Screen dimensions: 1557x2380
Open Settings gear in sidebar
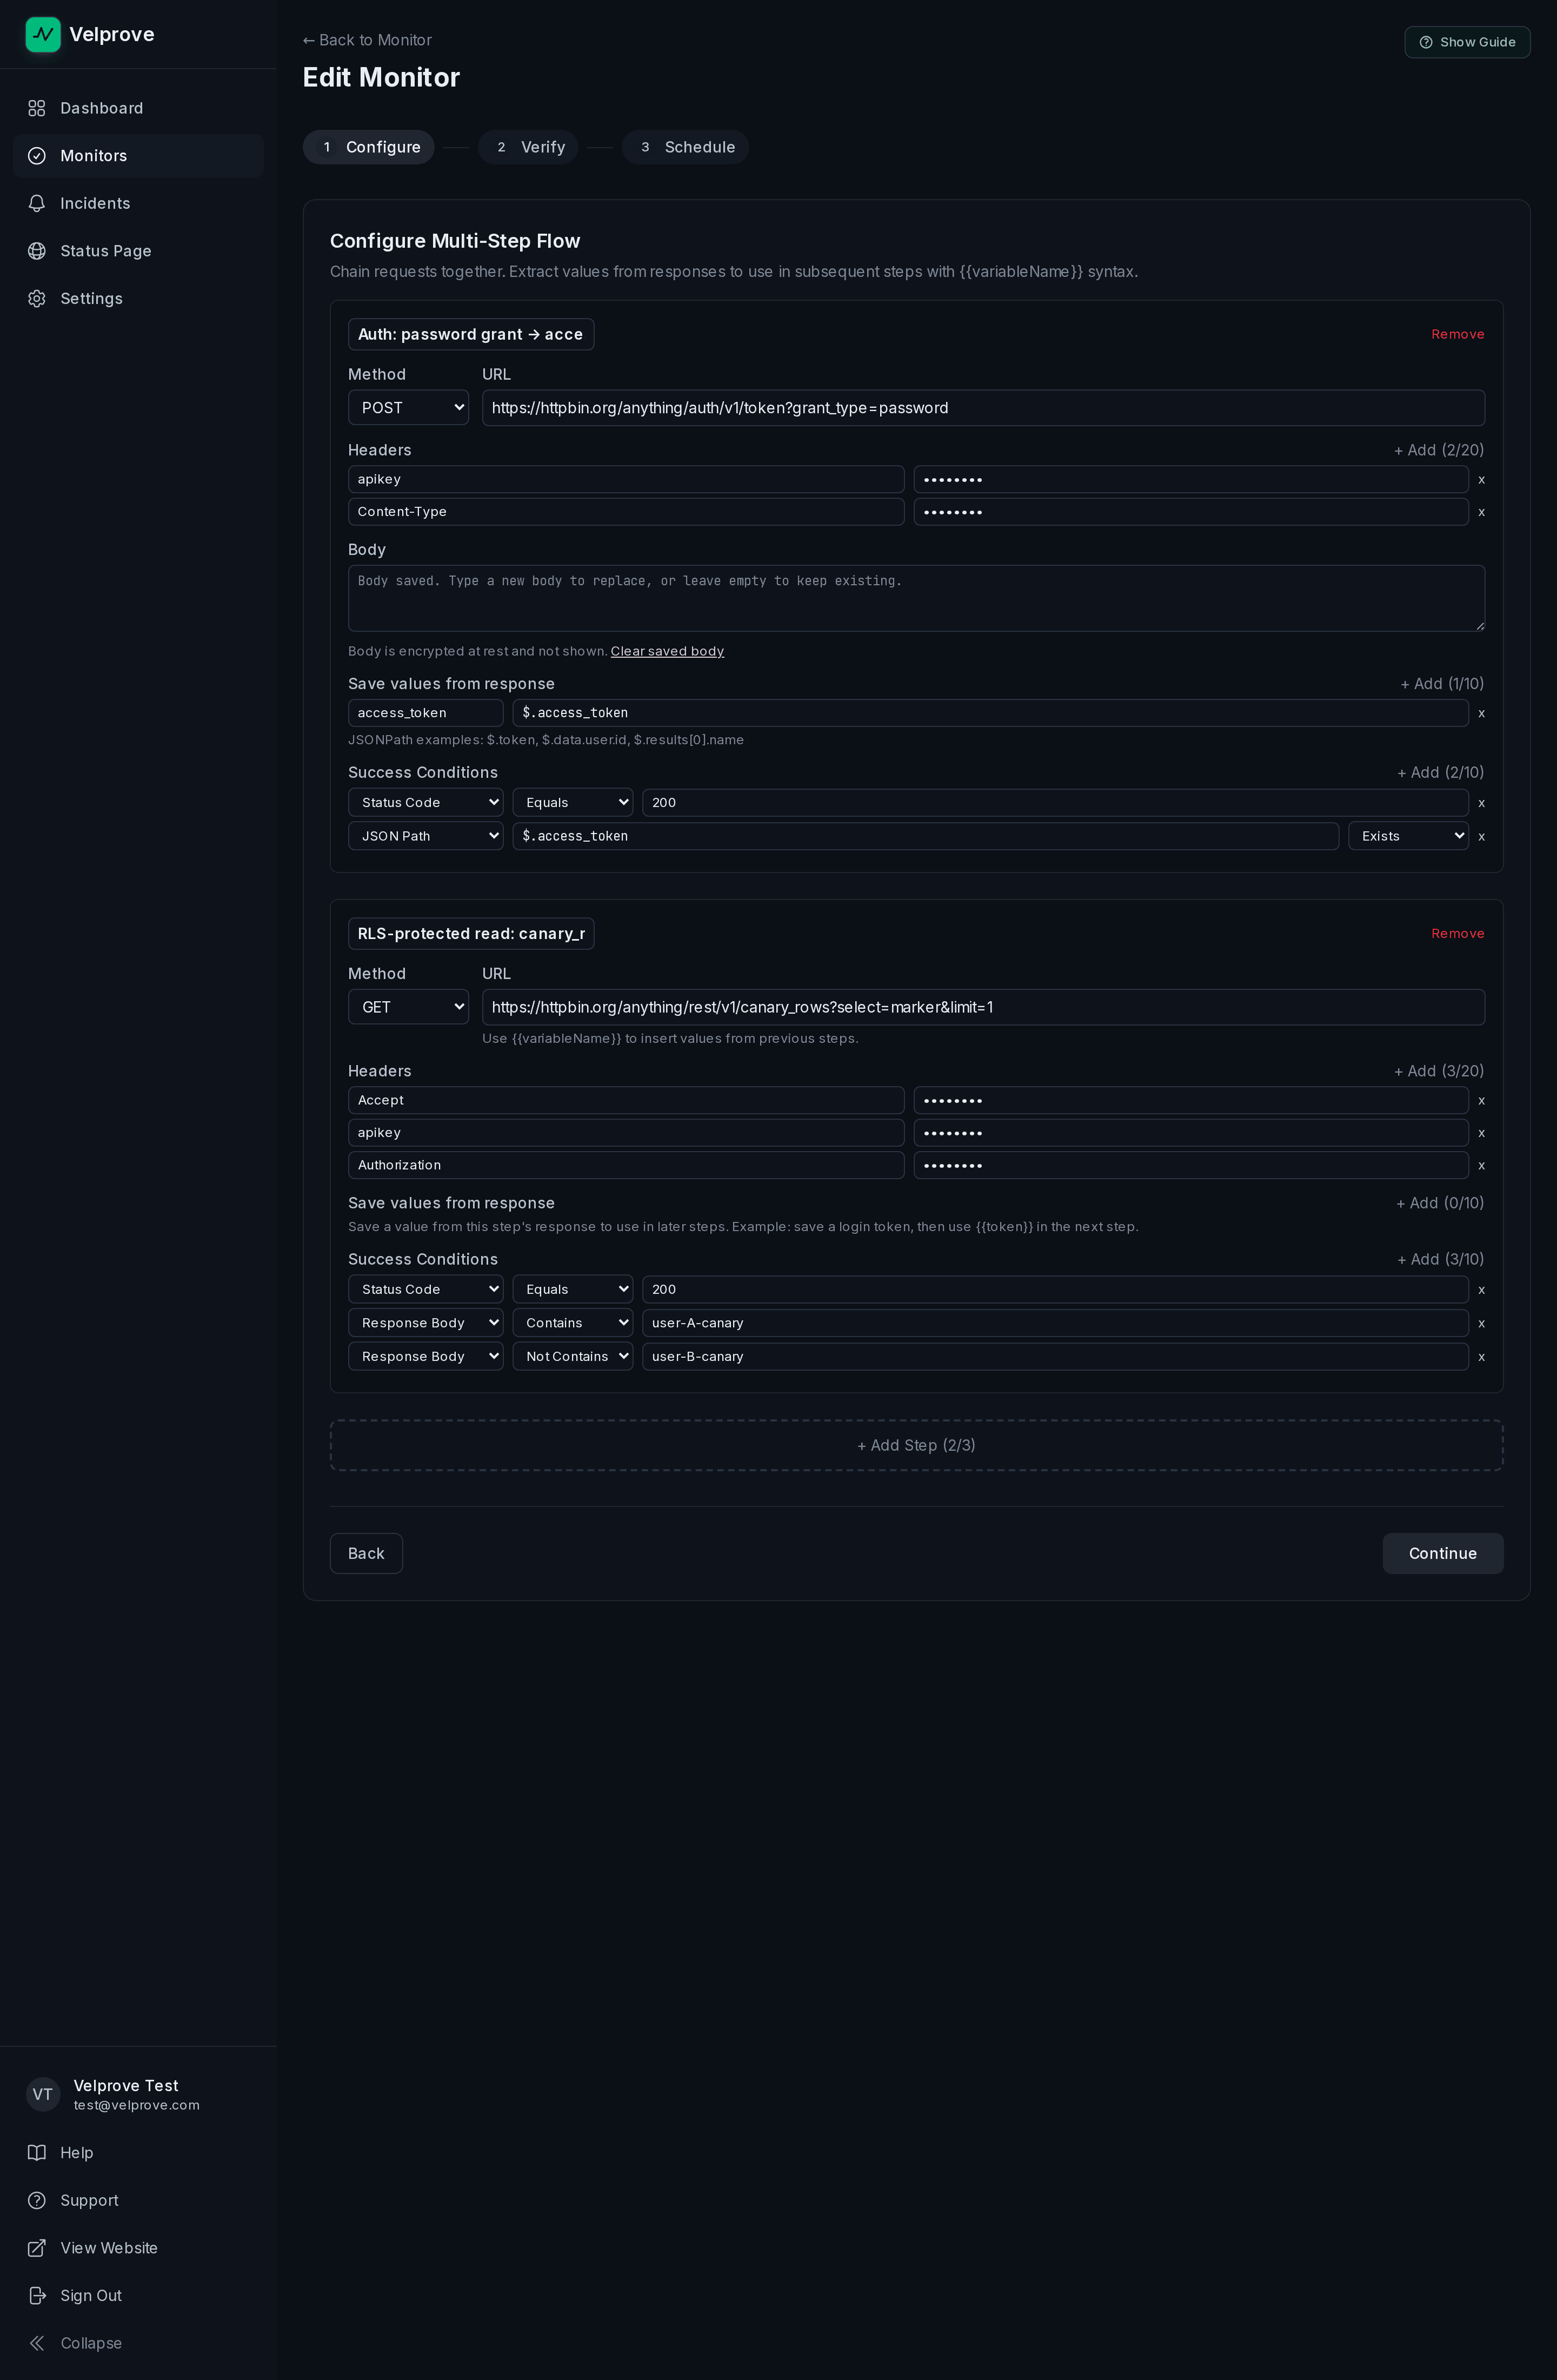37,299
